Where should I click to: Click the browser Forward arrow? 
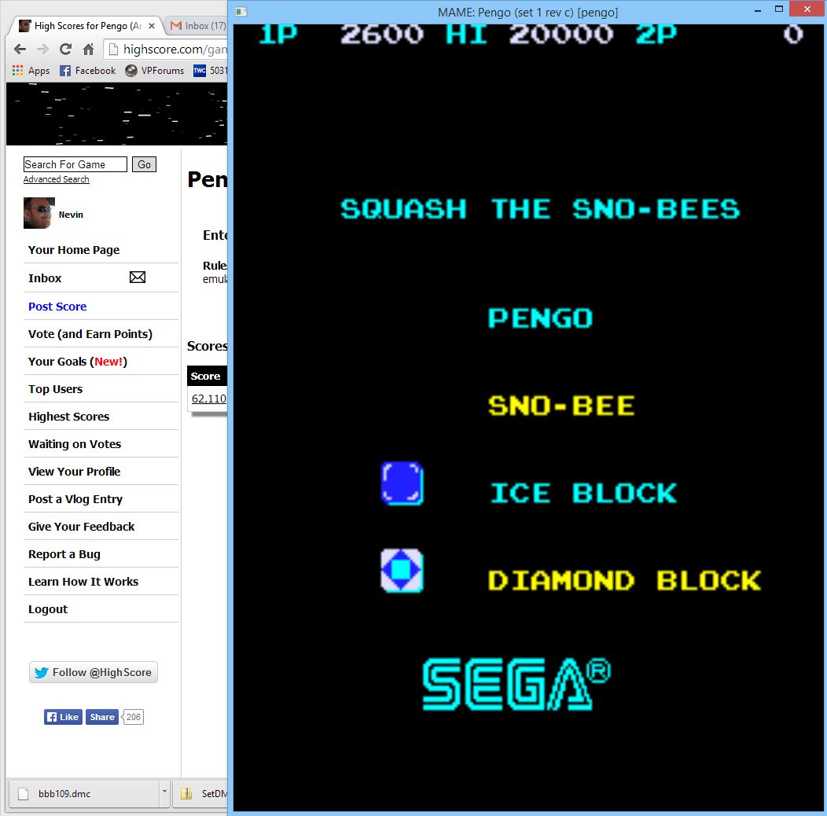(42, 50)
